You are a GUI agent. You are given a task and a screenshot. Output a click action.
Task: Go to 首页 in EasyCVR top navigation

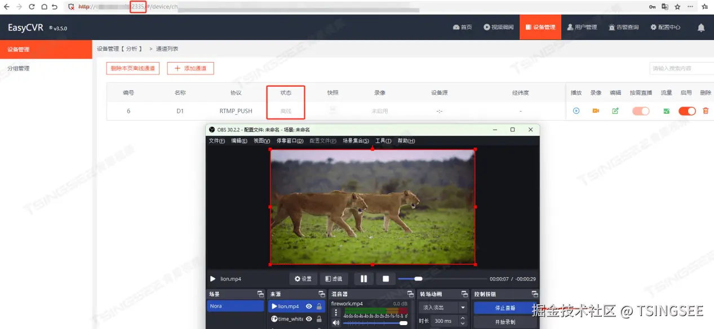coord(462,27)
